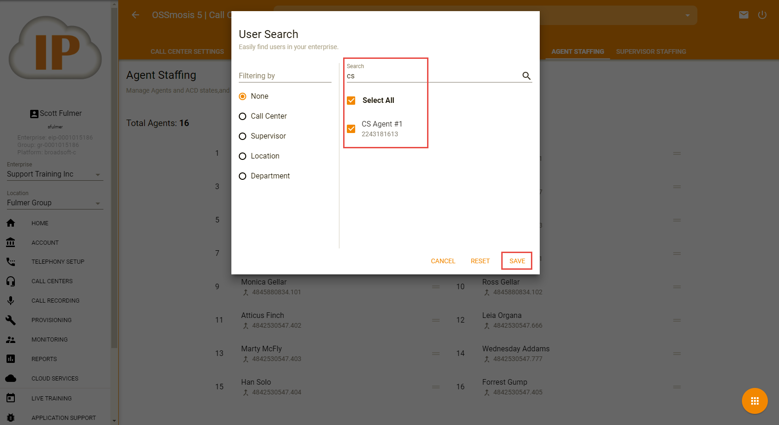The height and width of the screenshot is (425, 779).
Task: Click the power logout icon
Action: point(762,15)
